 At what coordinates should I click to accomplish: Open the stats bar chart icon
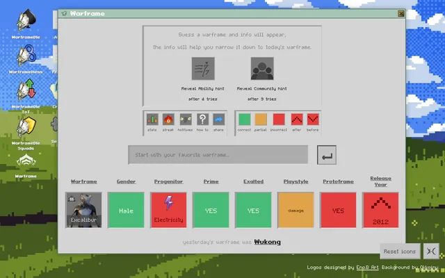(152, 120)
